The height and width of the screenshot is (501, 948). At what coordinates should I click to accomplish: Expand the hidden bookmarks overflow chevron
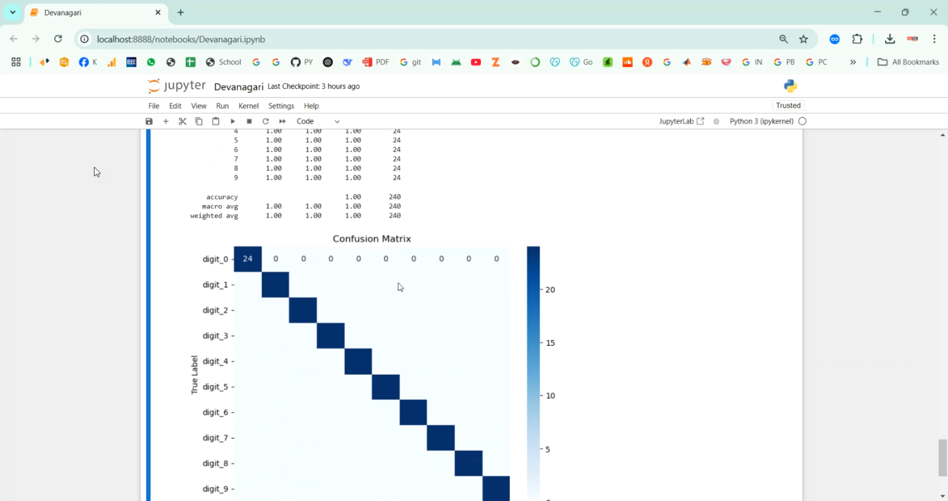click(x=853, y=62)
